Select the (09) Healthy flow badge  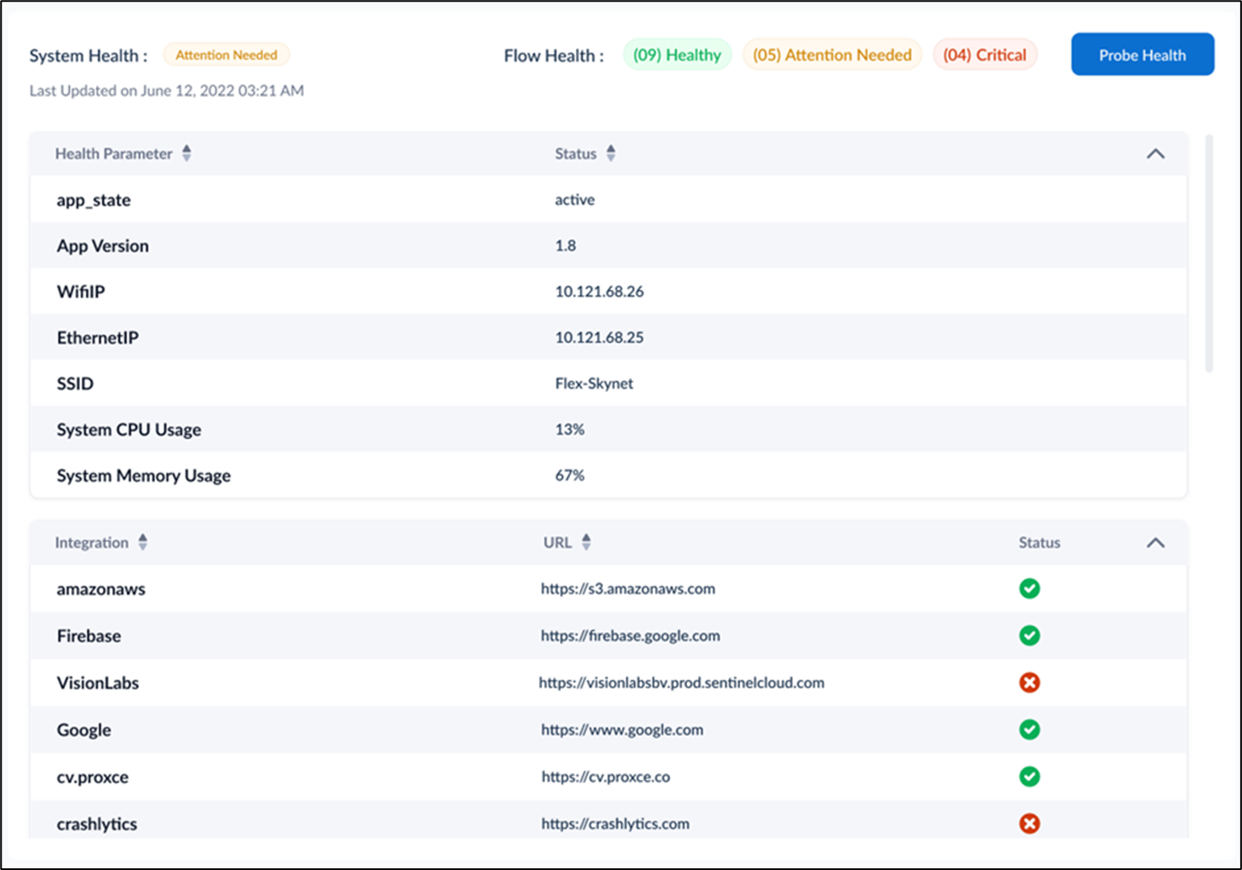click(677, 55)
